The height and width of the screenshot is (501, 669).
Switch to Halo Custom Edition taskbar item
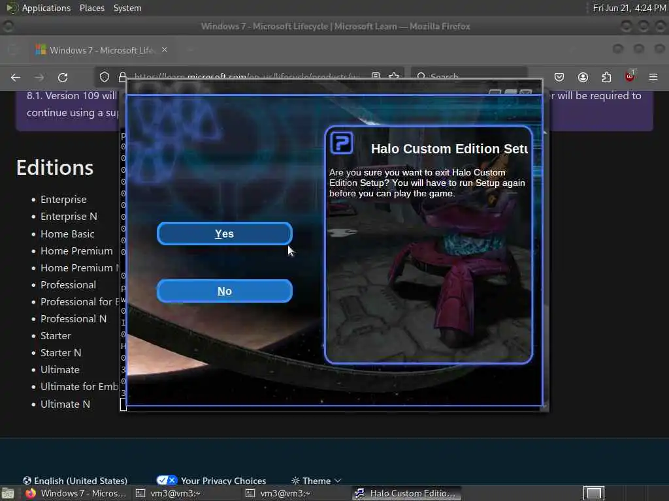tap(405, 493)
